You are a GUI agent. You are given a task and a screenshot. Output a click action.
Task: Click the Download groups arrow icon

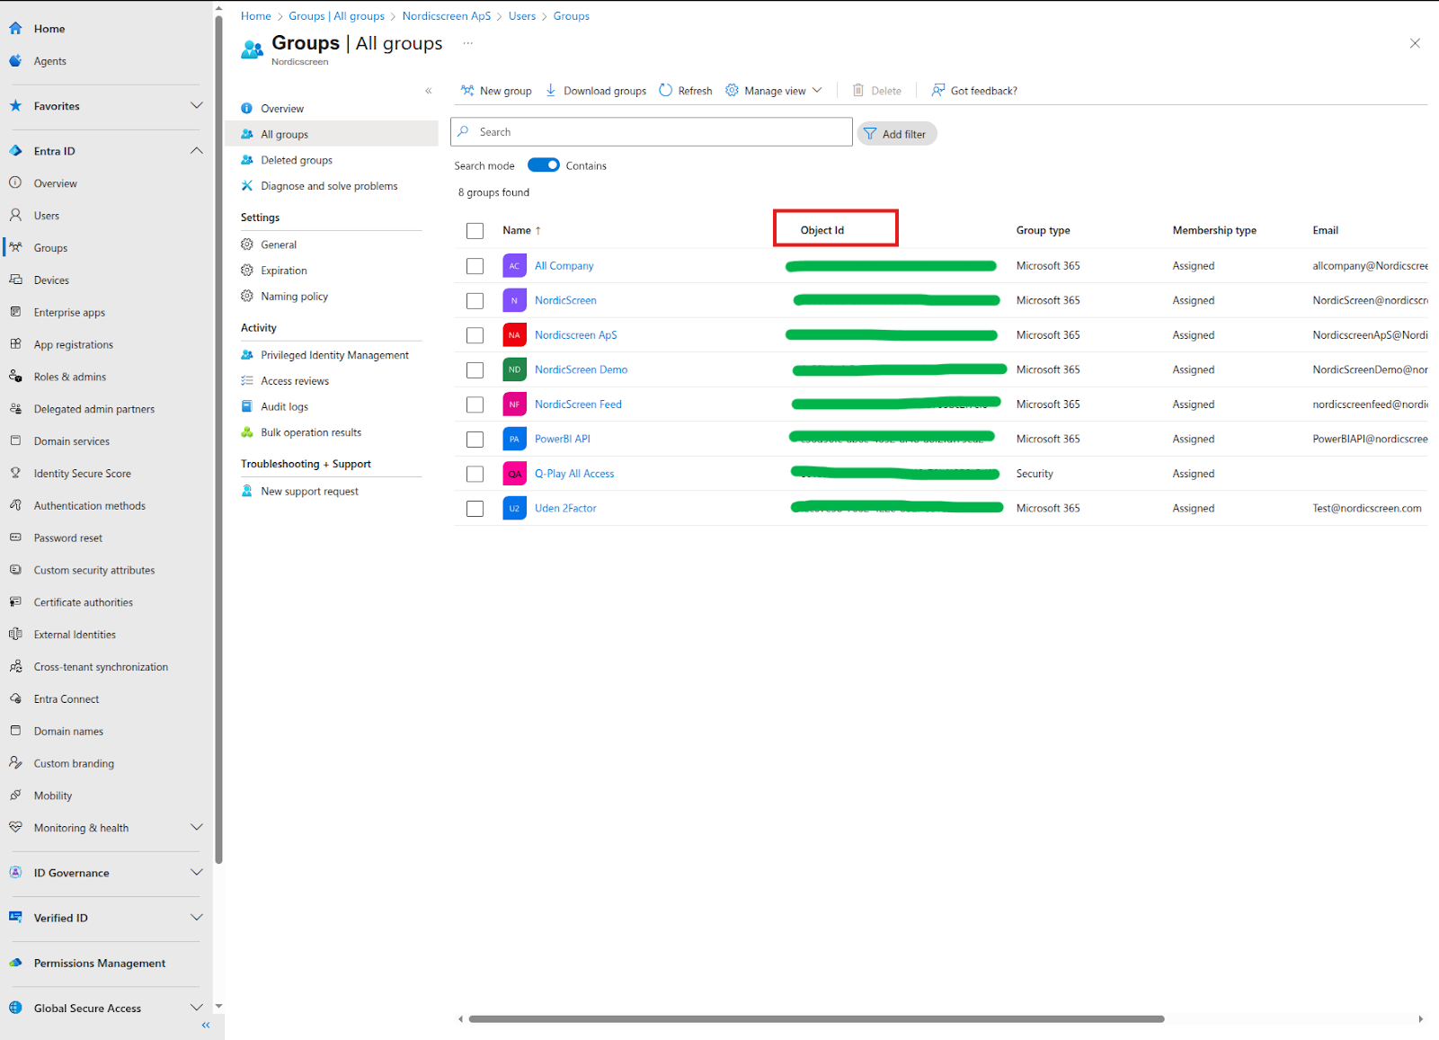pos(551,91)
